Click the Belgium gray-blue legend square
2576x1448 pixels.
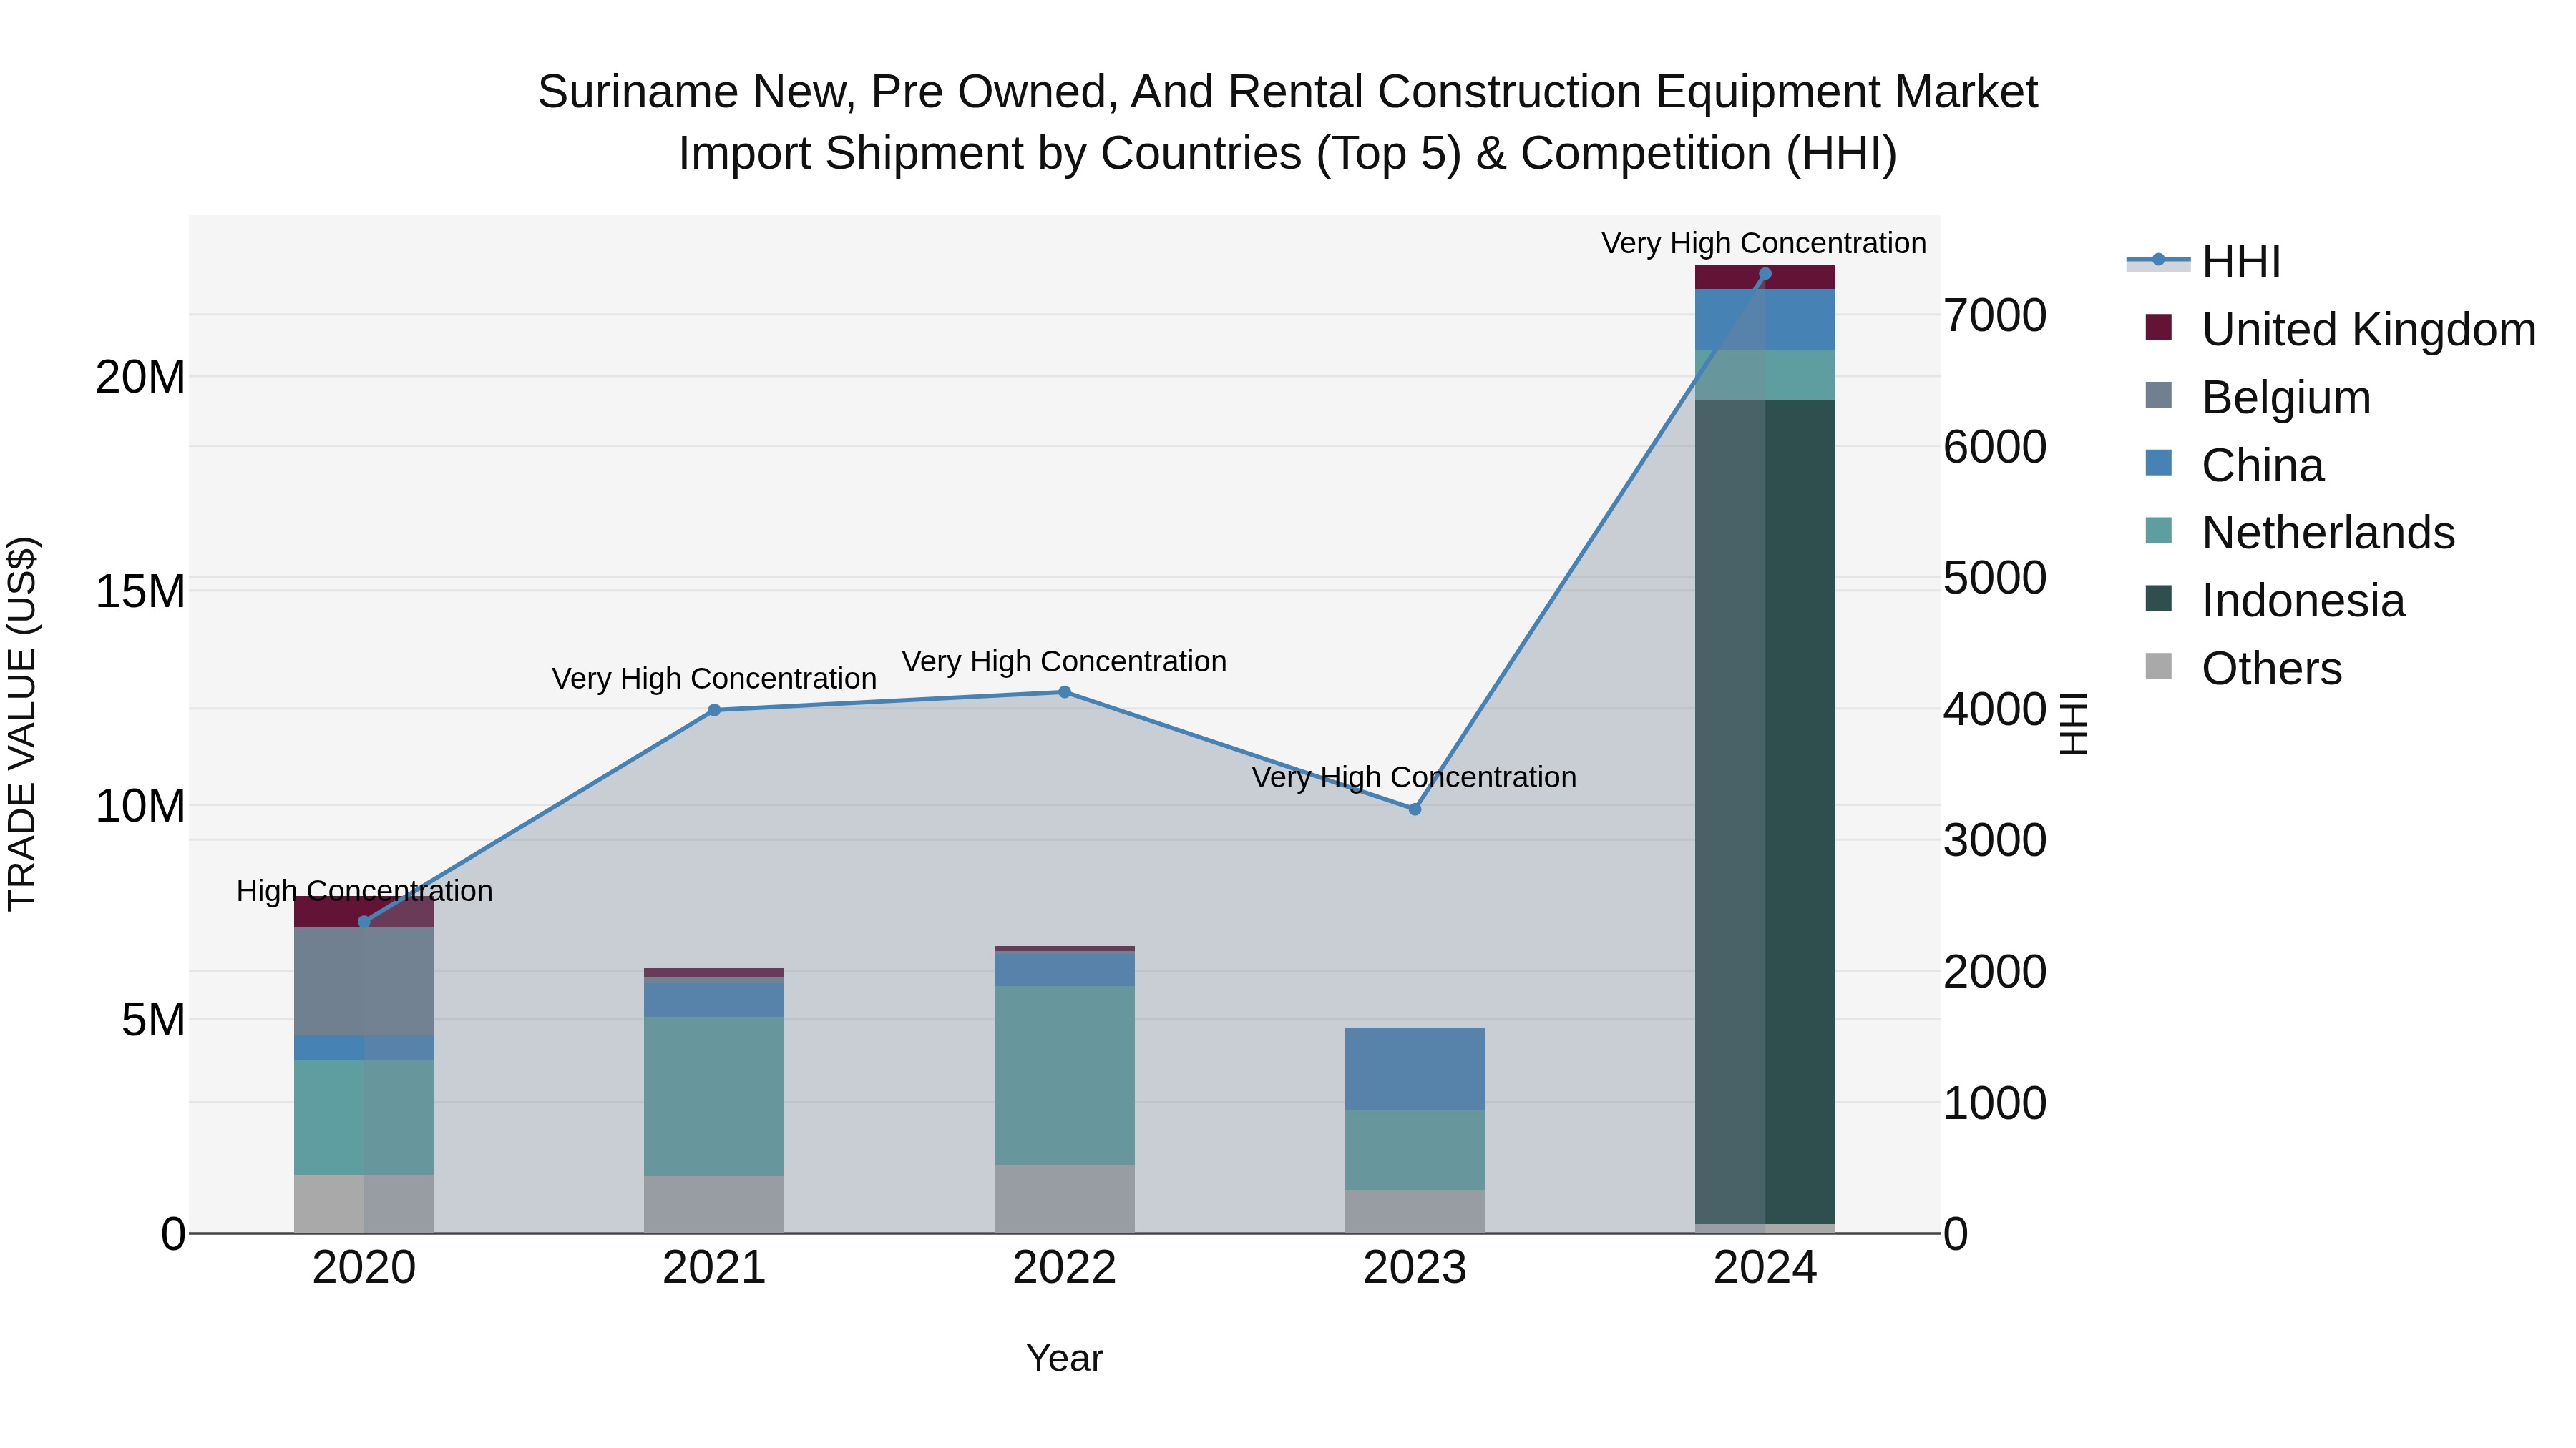[x=2159, y=395]
